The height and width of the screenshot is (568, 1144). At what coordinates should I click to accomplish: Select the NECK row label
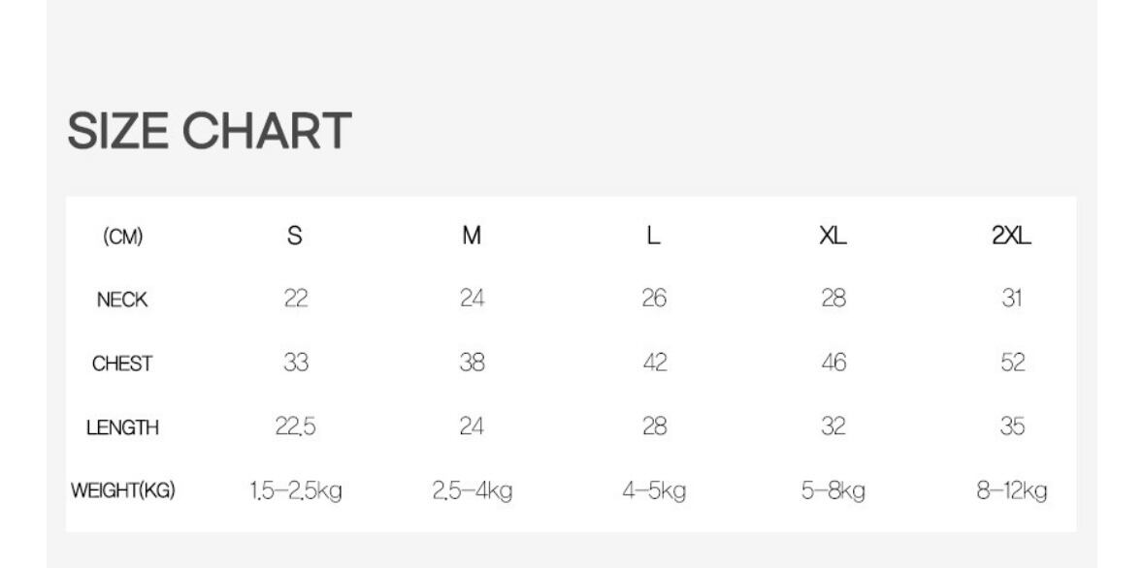point(122,300)
